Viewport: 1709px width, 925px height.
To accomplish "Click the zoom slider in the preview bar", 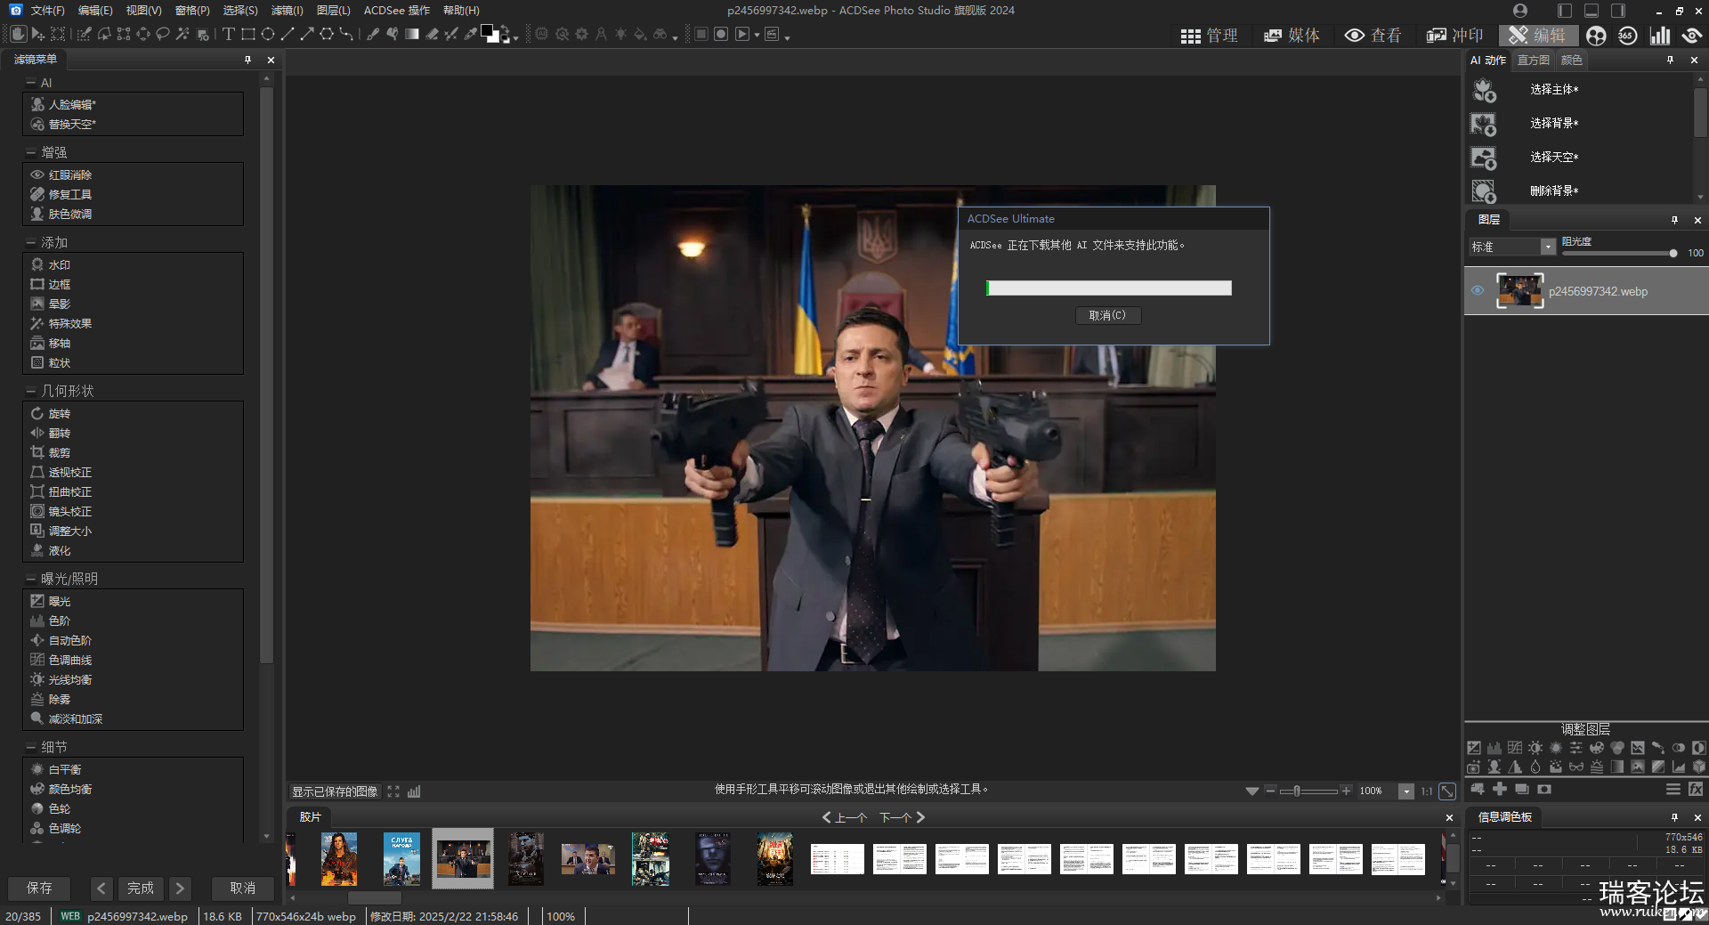I will click(x=1308, y=791).
